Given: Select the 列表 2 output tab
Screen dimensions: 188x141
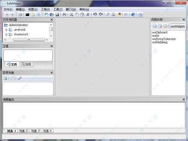Looking at the screenshot, I should (x=23, y=131).
